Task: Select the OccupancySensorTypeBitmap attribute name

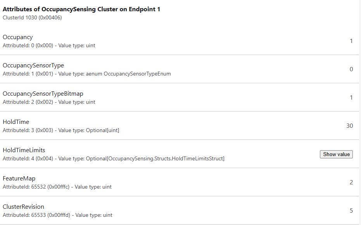Action: tap(43, 94)
